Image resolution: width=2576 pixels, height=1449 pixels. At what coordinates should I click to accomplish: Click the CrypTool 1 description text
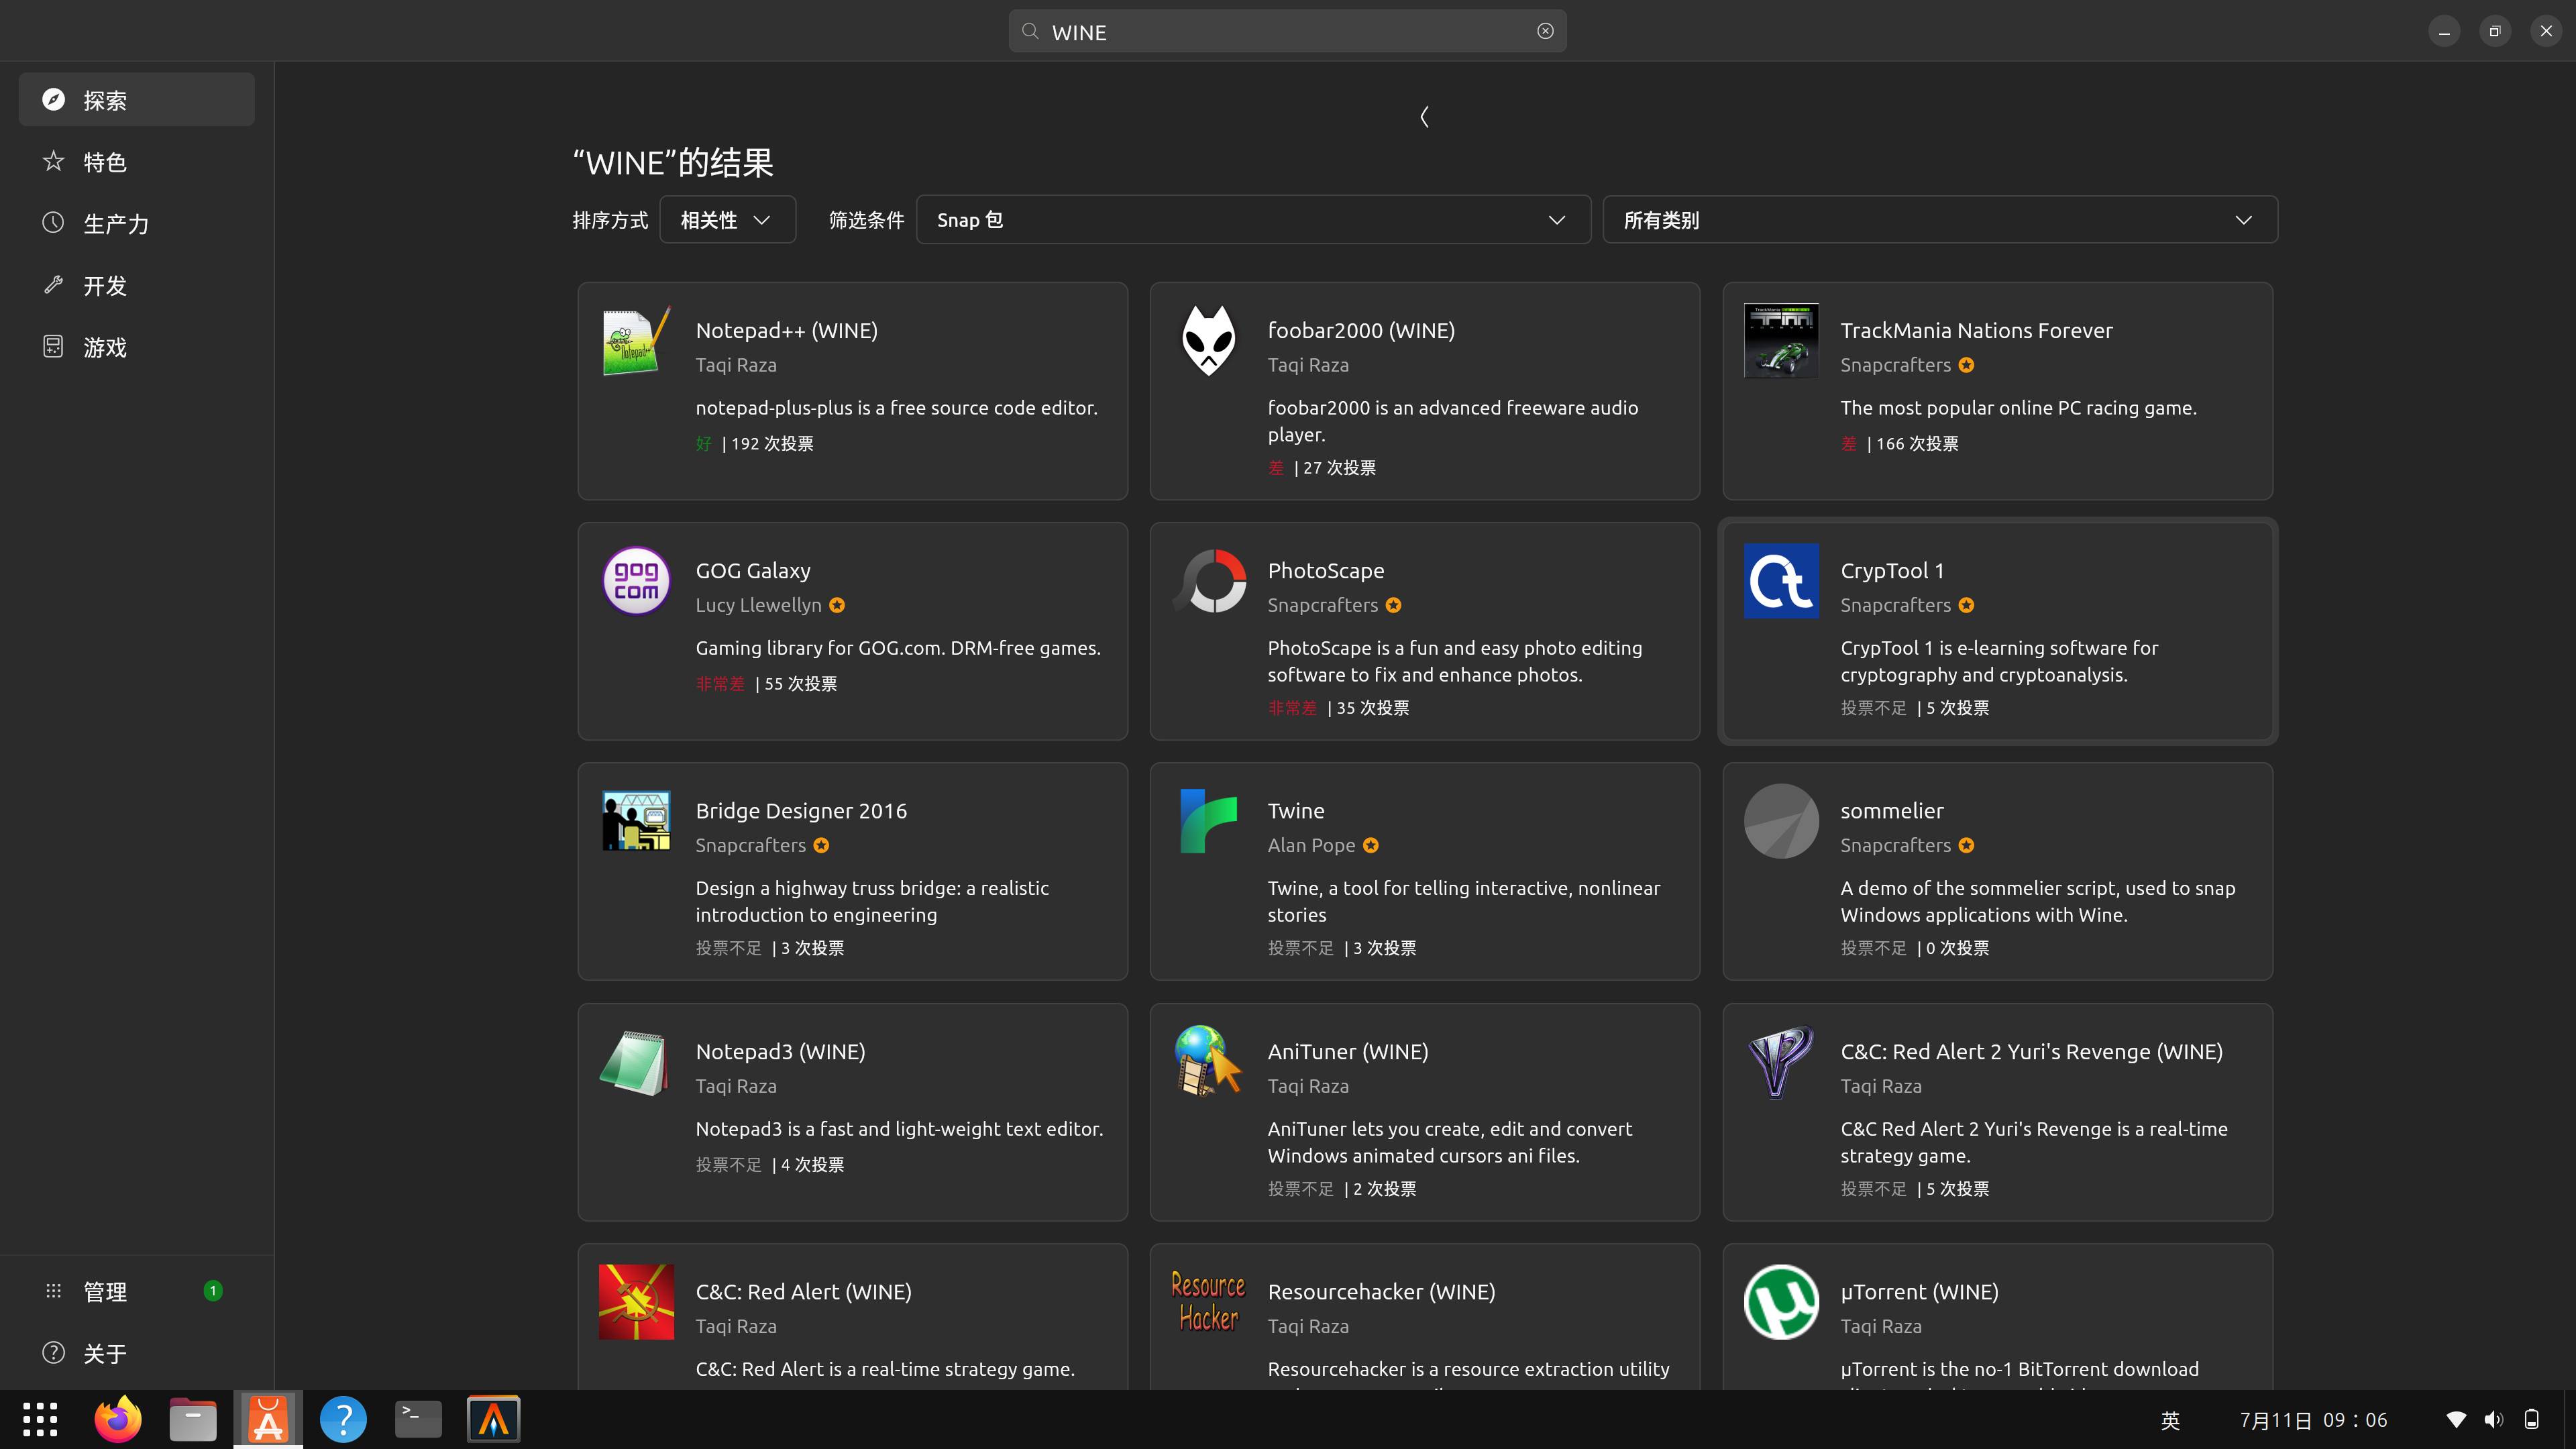click(x=1999, y=661)
